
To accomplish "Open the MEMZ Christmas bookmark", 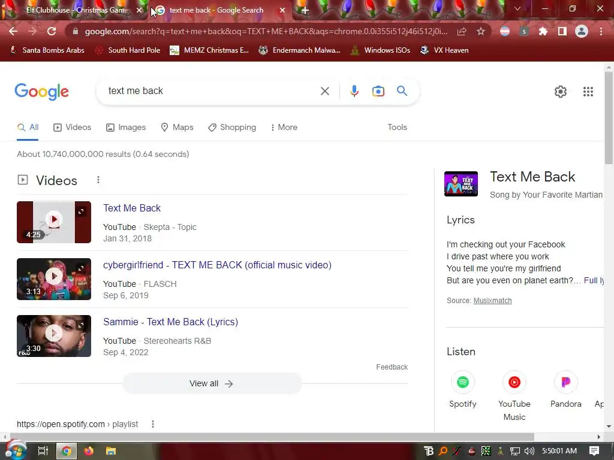I will pyautogui.click(x=209, y=50).
